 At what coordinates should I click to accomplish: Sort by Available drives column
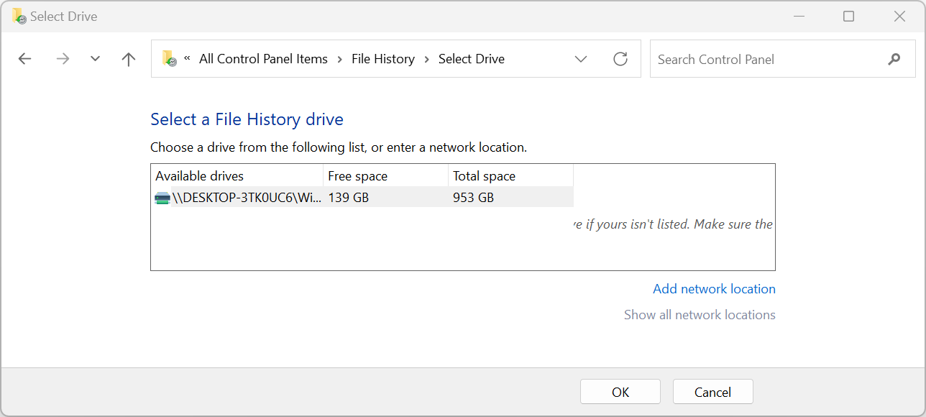point(237,176)
